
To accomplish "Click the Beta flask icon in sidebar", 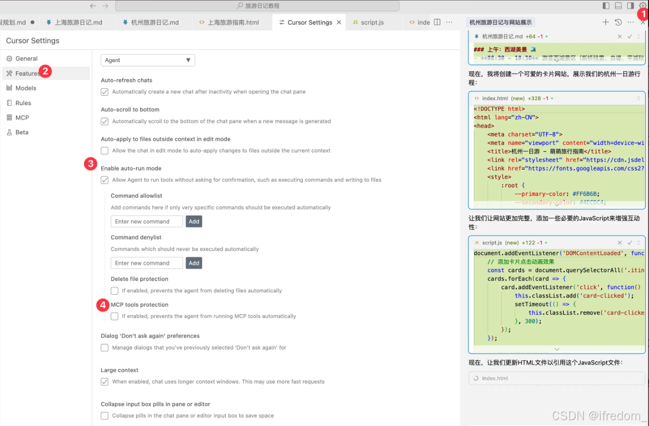I will 10,132.
